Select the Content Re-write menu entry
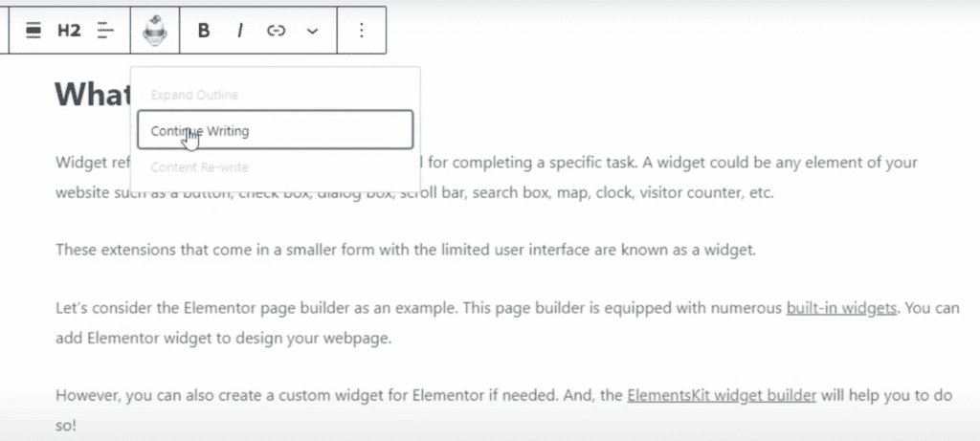Viewport: 980px width, 441px height. tap(199, 166)
